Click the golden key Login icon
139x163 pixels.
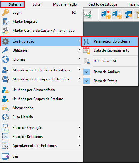(x=5, y=13)
